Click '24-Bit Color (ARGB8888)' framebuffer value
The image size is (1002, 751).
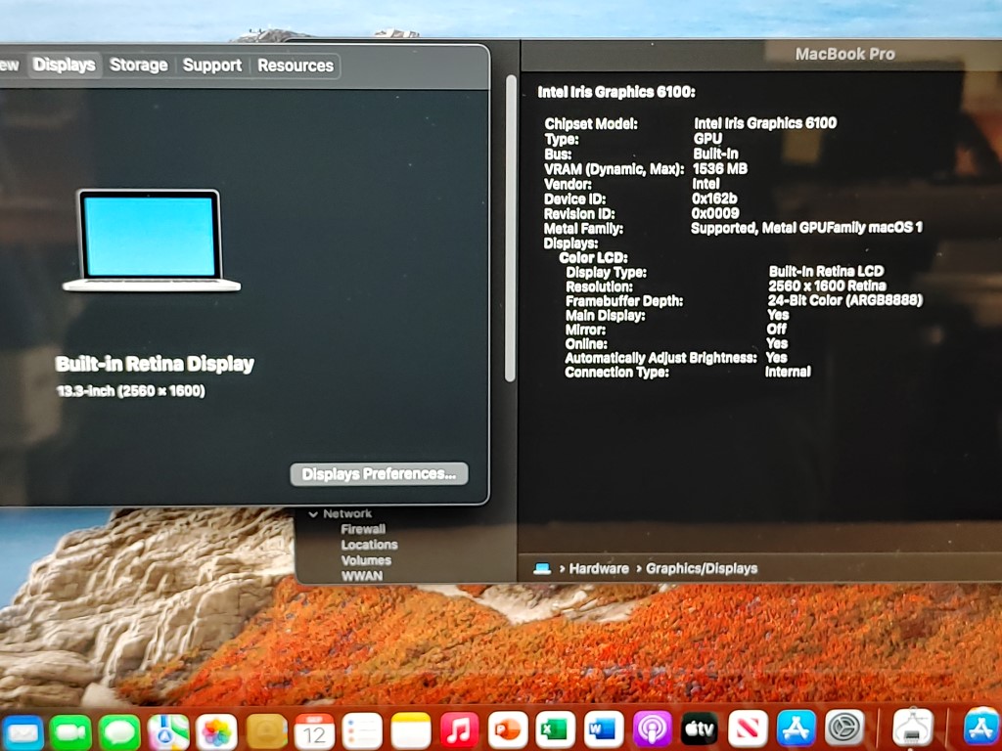click(844, 299)
